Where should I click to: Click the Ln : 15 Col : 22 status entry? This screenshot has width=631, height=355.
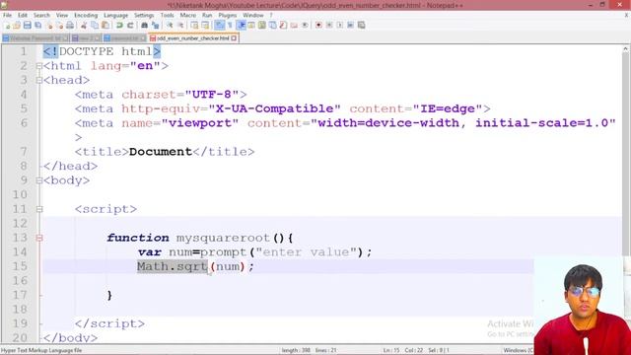(x=403, y=351)
